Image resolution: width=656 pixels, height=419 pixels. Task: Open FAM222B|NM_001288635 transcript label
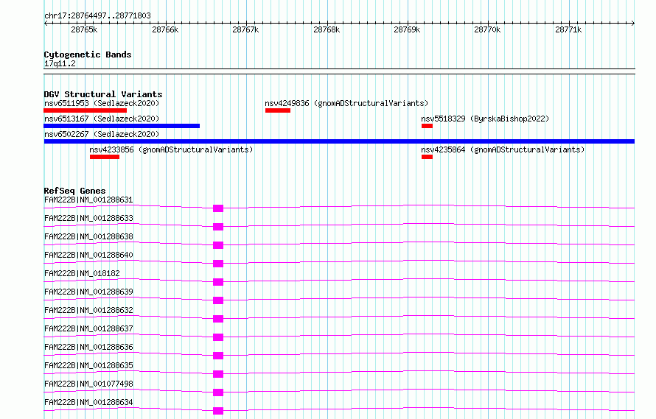88,365
